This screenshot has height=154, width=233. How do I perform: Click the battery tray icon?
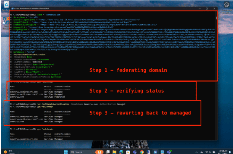tap(214, 152)
